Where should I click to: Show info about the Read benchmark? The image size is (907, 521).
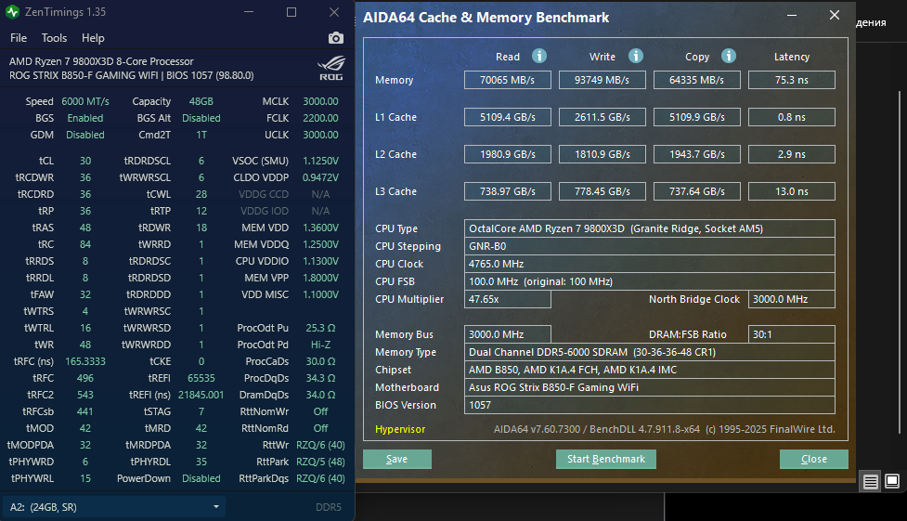tap(539, 56)
